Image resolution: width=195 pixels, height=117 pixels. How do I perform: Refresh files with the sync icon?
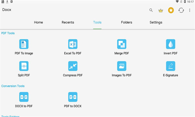[181, 10]
